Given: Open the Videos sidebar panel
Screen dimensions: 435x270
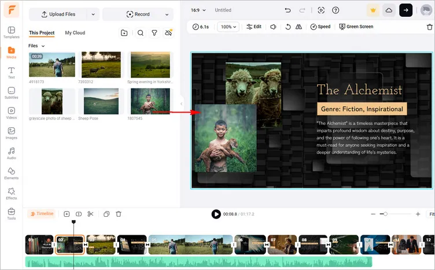Looking at the screenshot, I should (12, 113).
